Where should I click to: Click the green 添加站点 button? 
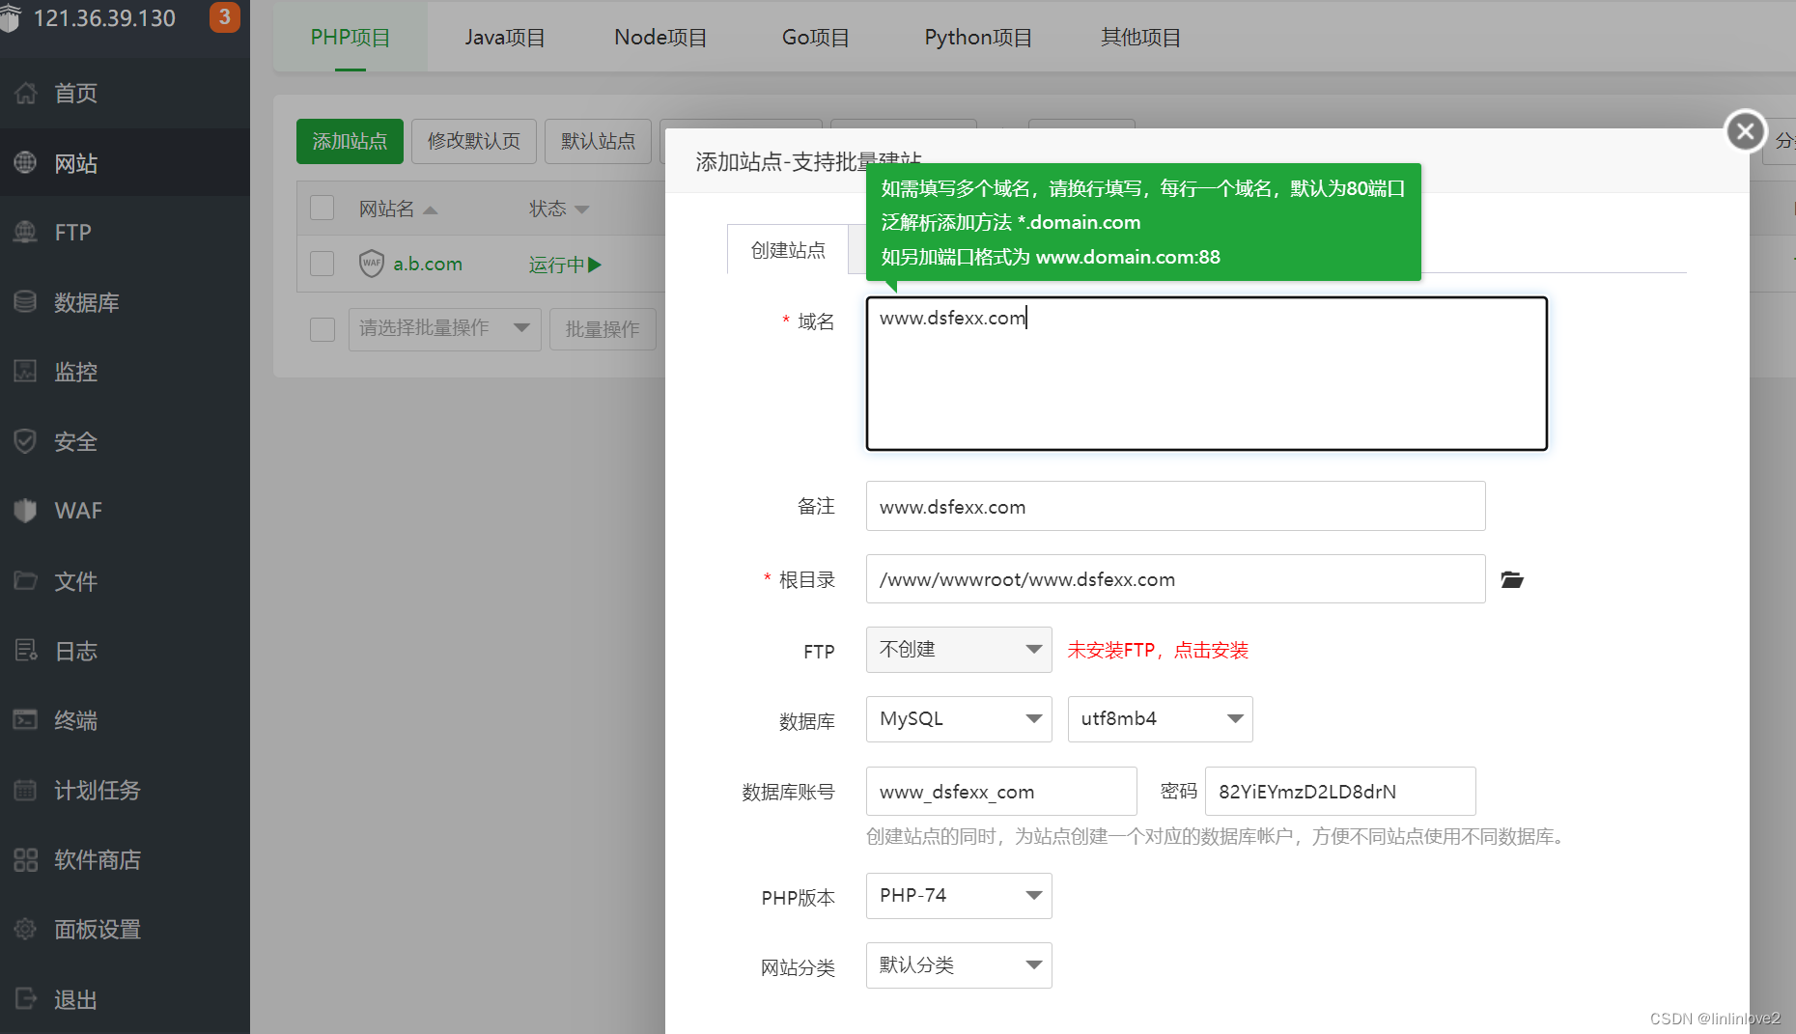(350, 141)
